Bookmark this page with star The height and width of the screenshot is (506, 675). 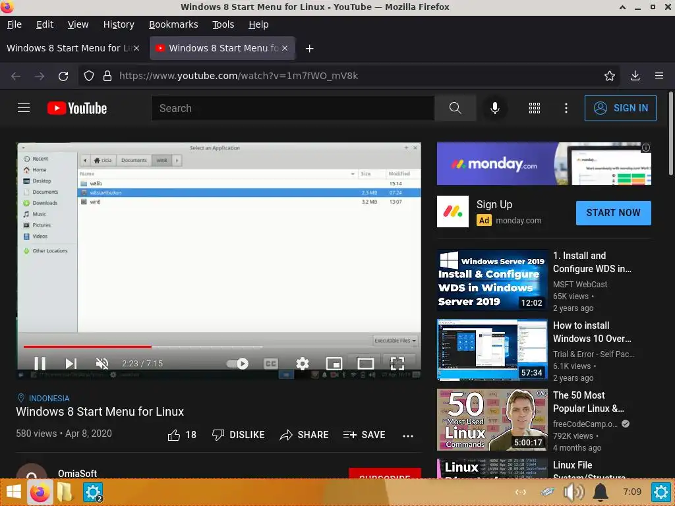609,76
